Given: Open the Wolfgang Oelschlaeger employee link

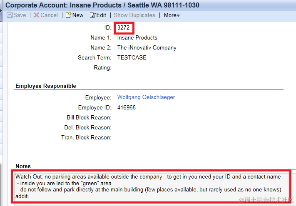Looking at the screenshot, I should (x=146, y=97).
